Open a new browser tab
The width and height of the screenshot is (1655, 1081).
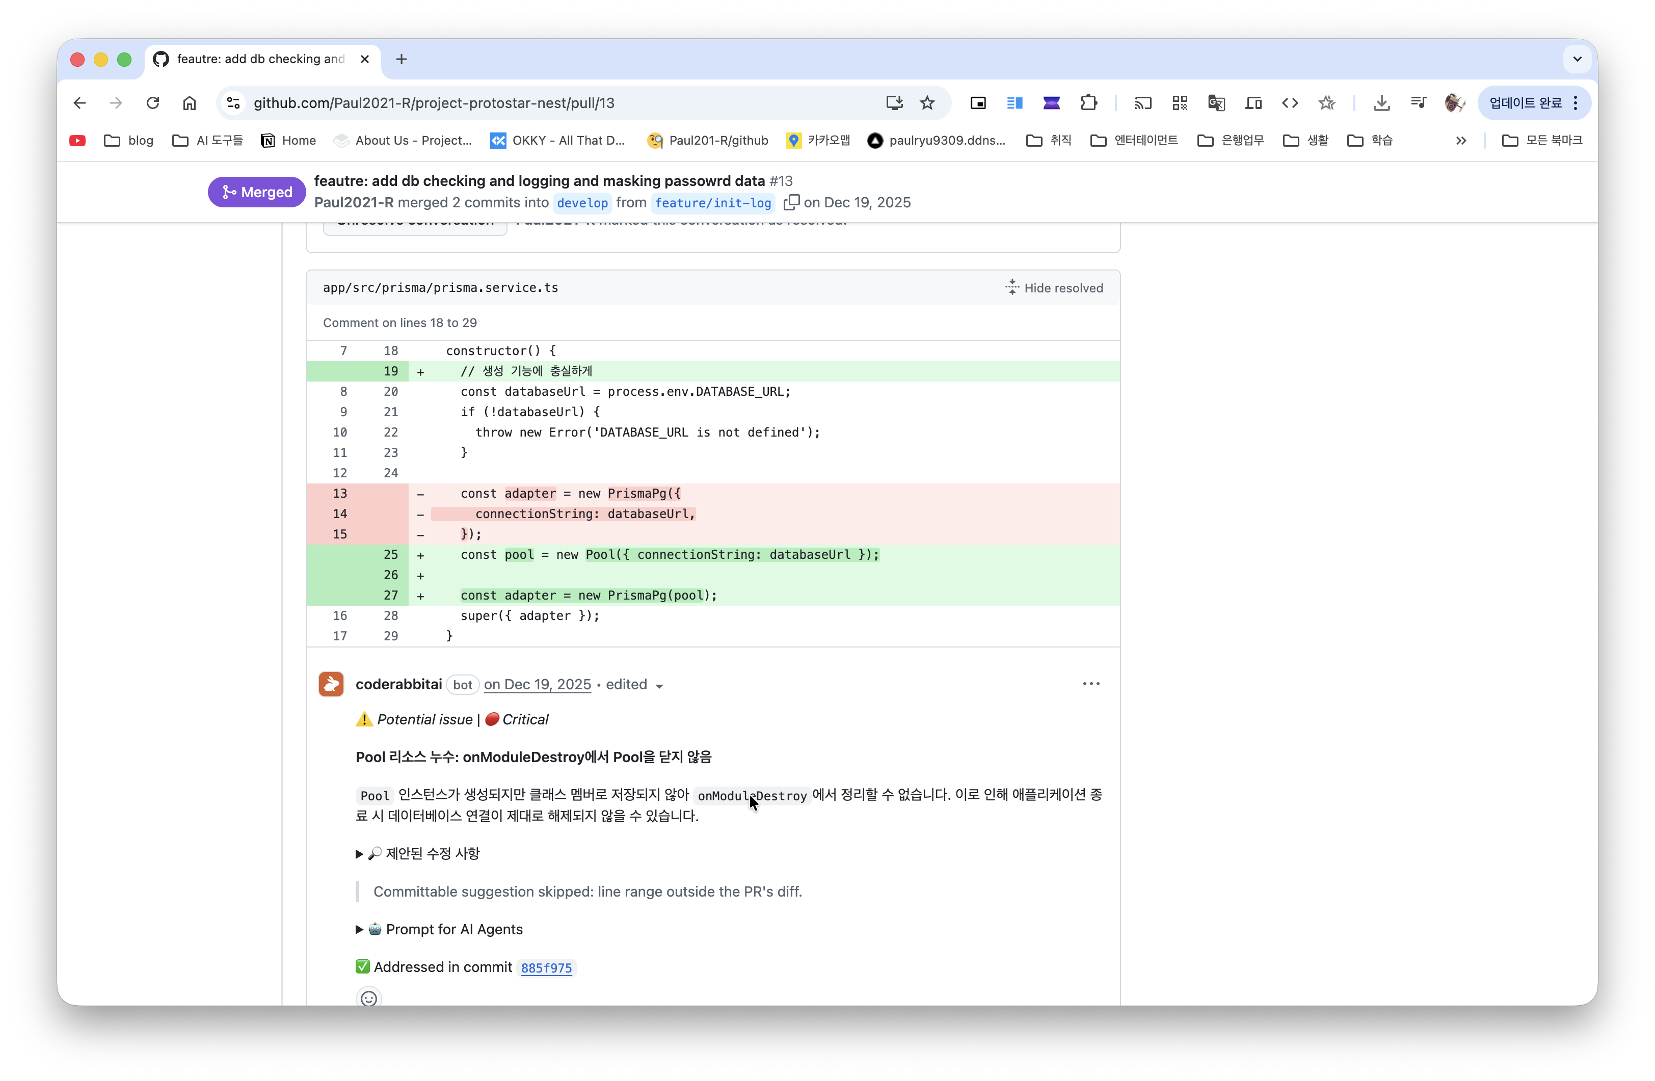point(401,59)
